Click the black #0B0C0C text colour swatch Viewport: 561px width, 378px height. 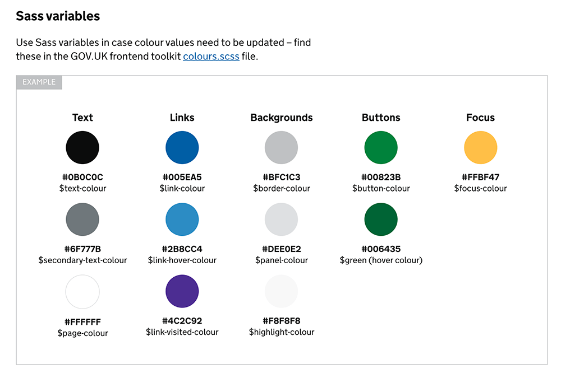click(82, 148)
